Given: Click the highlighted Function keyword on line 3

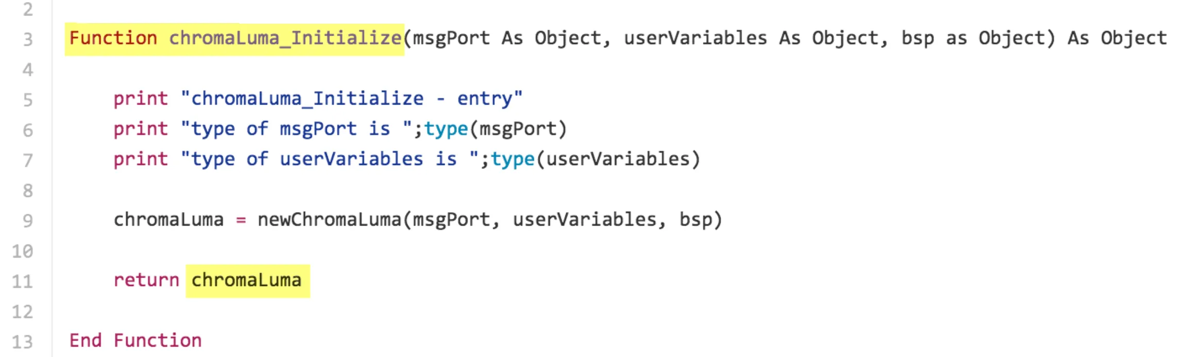Looking at the screenshot, I should (x=113, y=38).
